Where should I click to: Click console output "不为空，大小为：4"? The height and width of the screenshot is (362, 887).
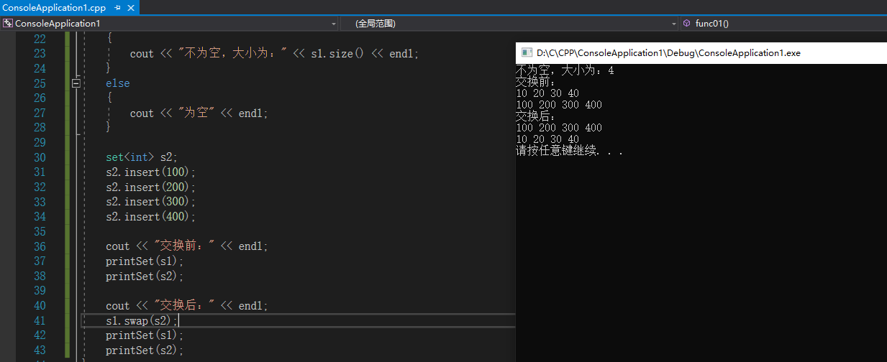565,70
